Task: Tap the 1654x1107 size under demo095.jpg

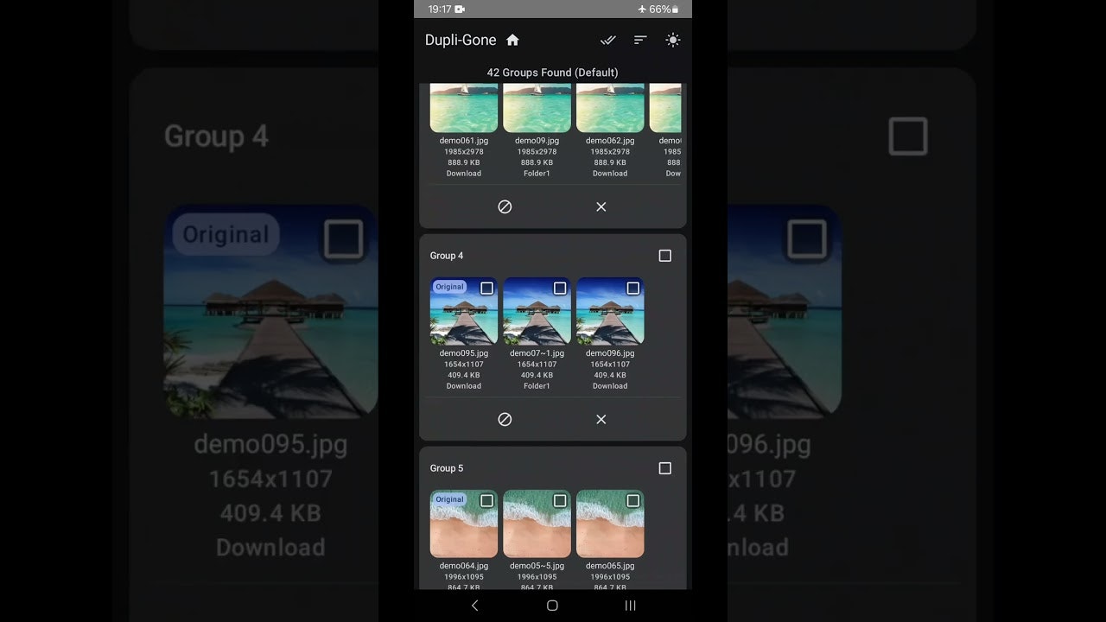Action: 464,365
